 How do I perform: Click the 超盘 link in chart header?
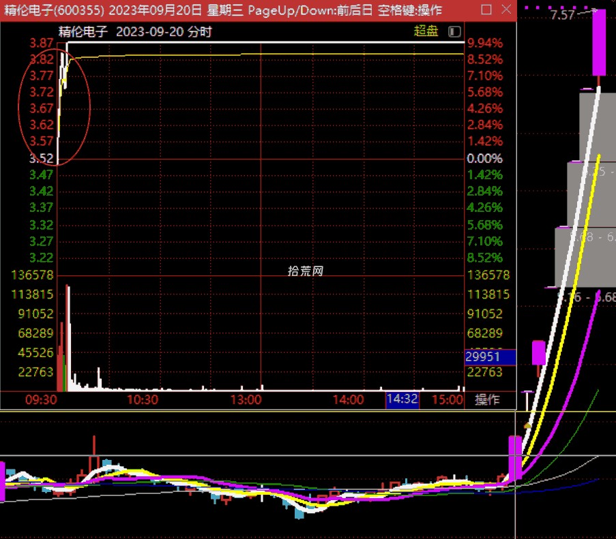(x=426, y=31)
